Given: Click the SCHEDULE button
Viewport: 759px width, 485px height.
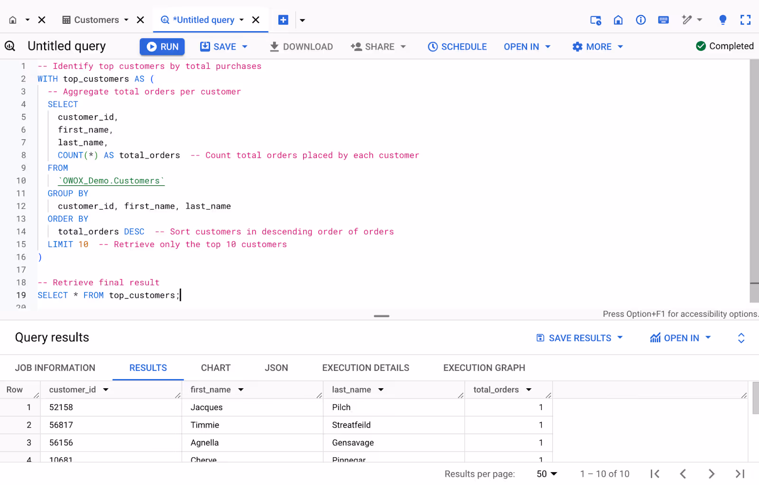Looking at the screenshot, I should 457,46.
